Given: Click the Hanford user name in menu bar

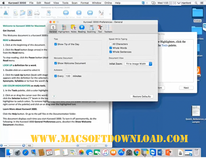Looking at the screenshot, I should click(186, 3).
